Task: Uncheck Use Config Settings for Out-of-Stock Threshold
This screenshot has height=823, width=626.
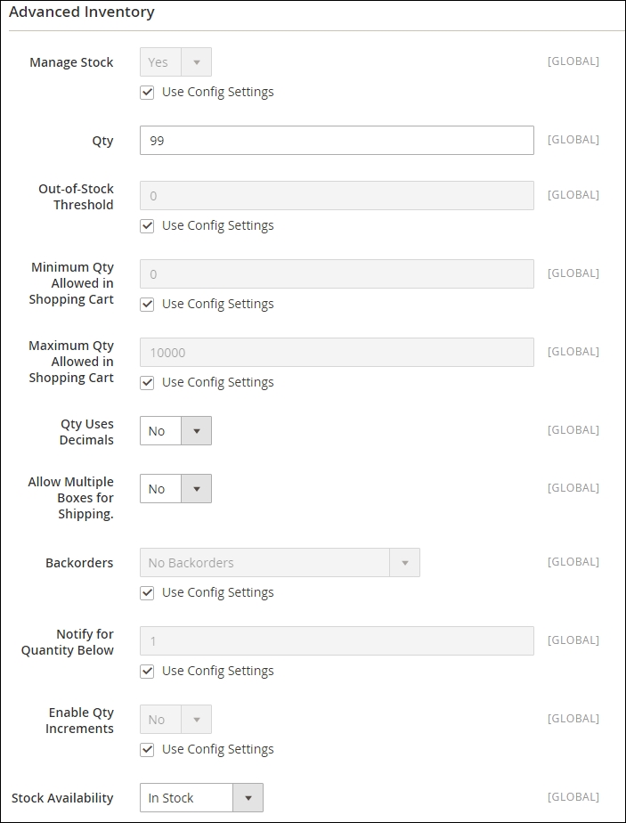Action: pos(148,226)
